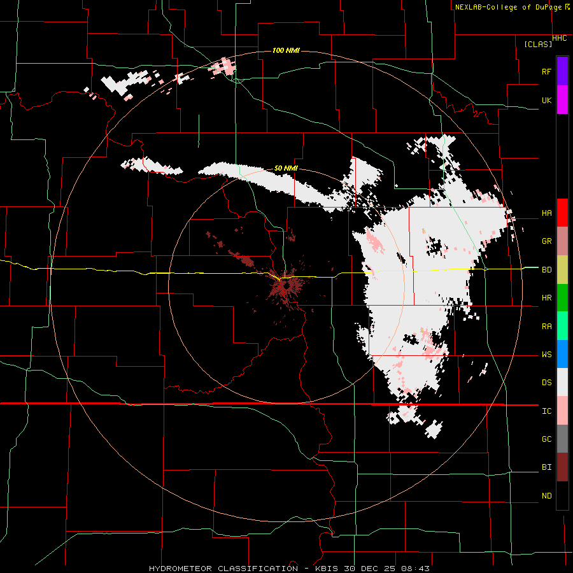The image size is (573, 573).
Task: Click the HHC product label
Action: (x=560, y=38)
